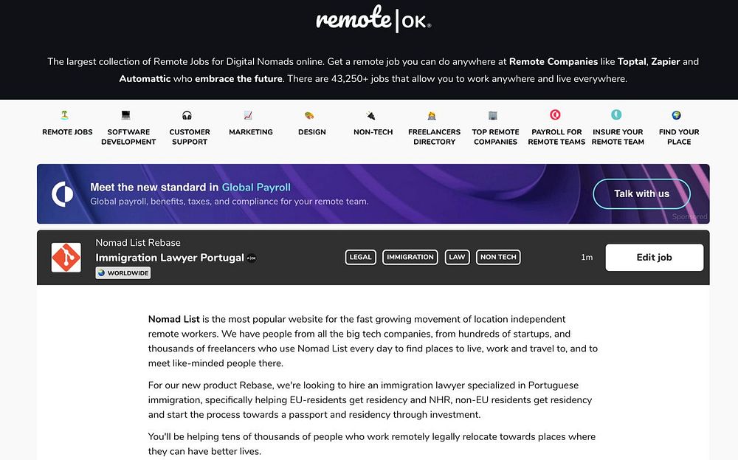738x460 pixels.
Task: Click the Marketing chart icon
Action: tap(249, 115)
